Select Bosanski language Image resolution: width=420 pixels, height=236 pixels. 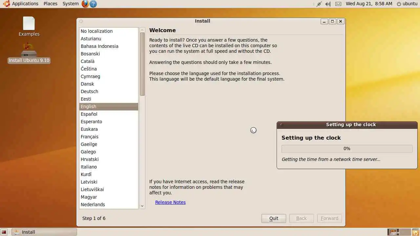coord(109,54)
